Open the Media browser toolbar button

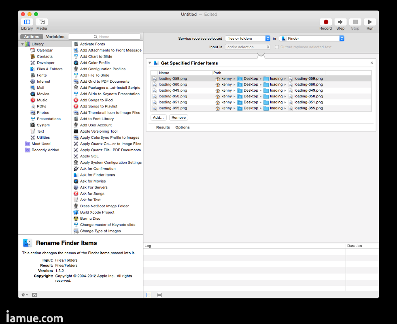42,22
